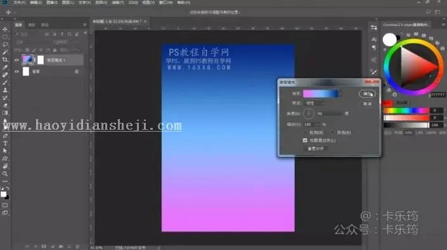Viewport: 447px width, 250px height.
Task: Select the Magic Wand tool
Action: pyautogui.click(x=5, y=52)
